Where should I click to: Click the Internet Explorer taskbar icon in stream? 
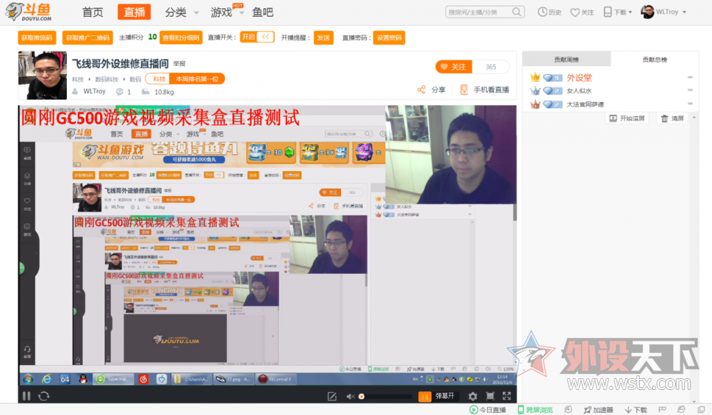pos(47,379)
